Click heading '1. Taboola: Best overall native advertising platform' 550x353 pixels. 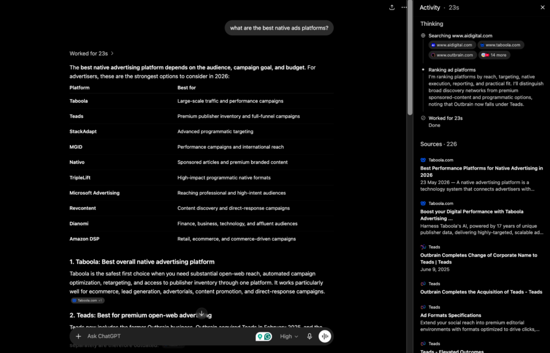[142, 262]
